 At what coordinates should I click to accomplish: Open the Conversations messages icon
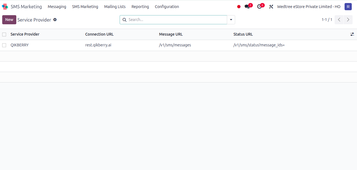247,6
